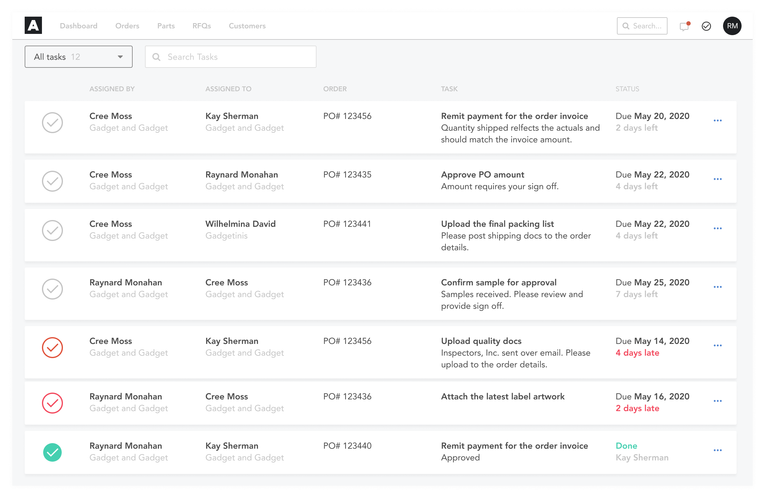Screen dimensions: 765x498
Task: Open more options for Upload quality docs
Action: 717,346
